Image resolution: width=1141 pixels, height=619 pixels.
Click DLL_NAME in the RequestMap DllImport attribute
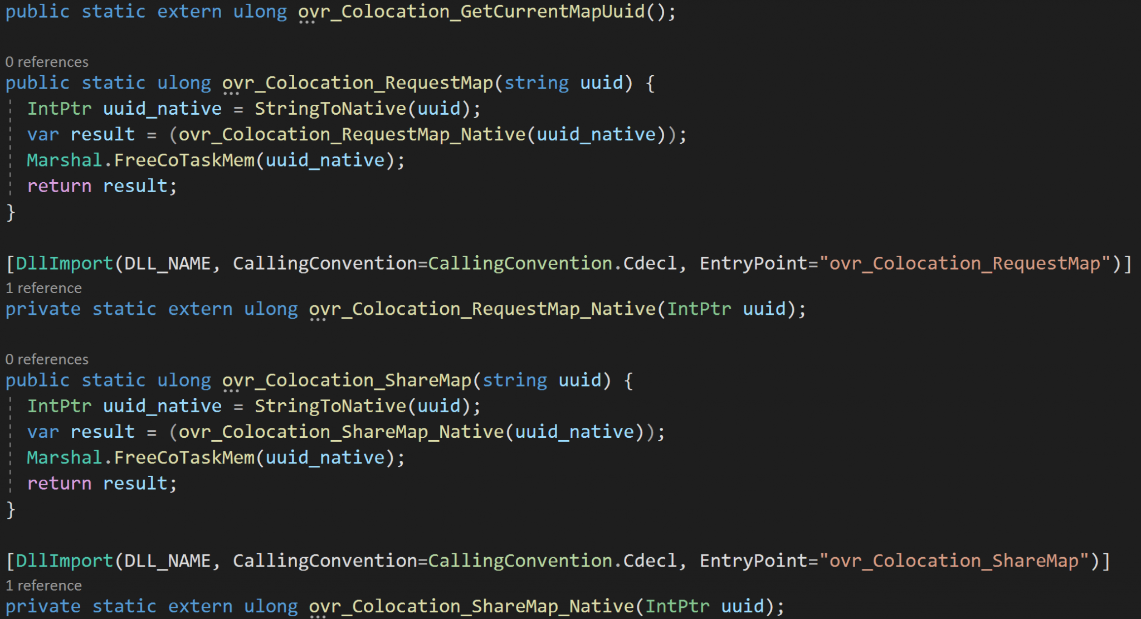tap(167, 264)
